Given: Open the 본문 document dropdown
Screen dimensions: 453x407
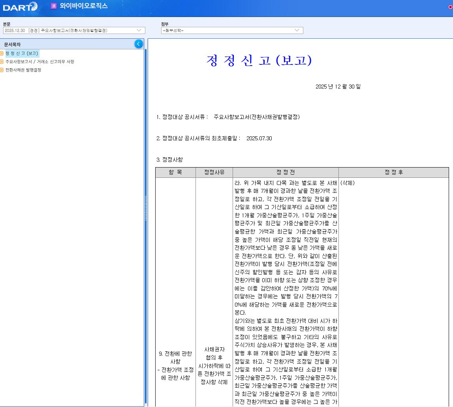Looking at the screenshot, I should click(x=74, y=30).
